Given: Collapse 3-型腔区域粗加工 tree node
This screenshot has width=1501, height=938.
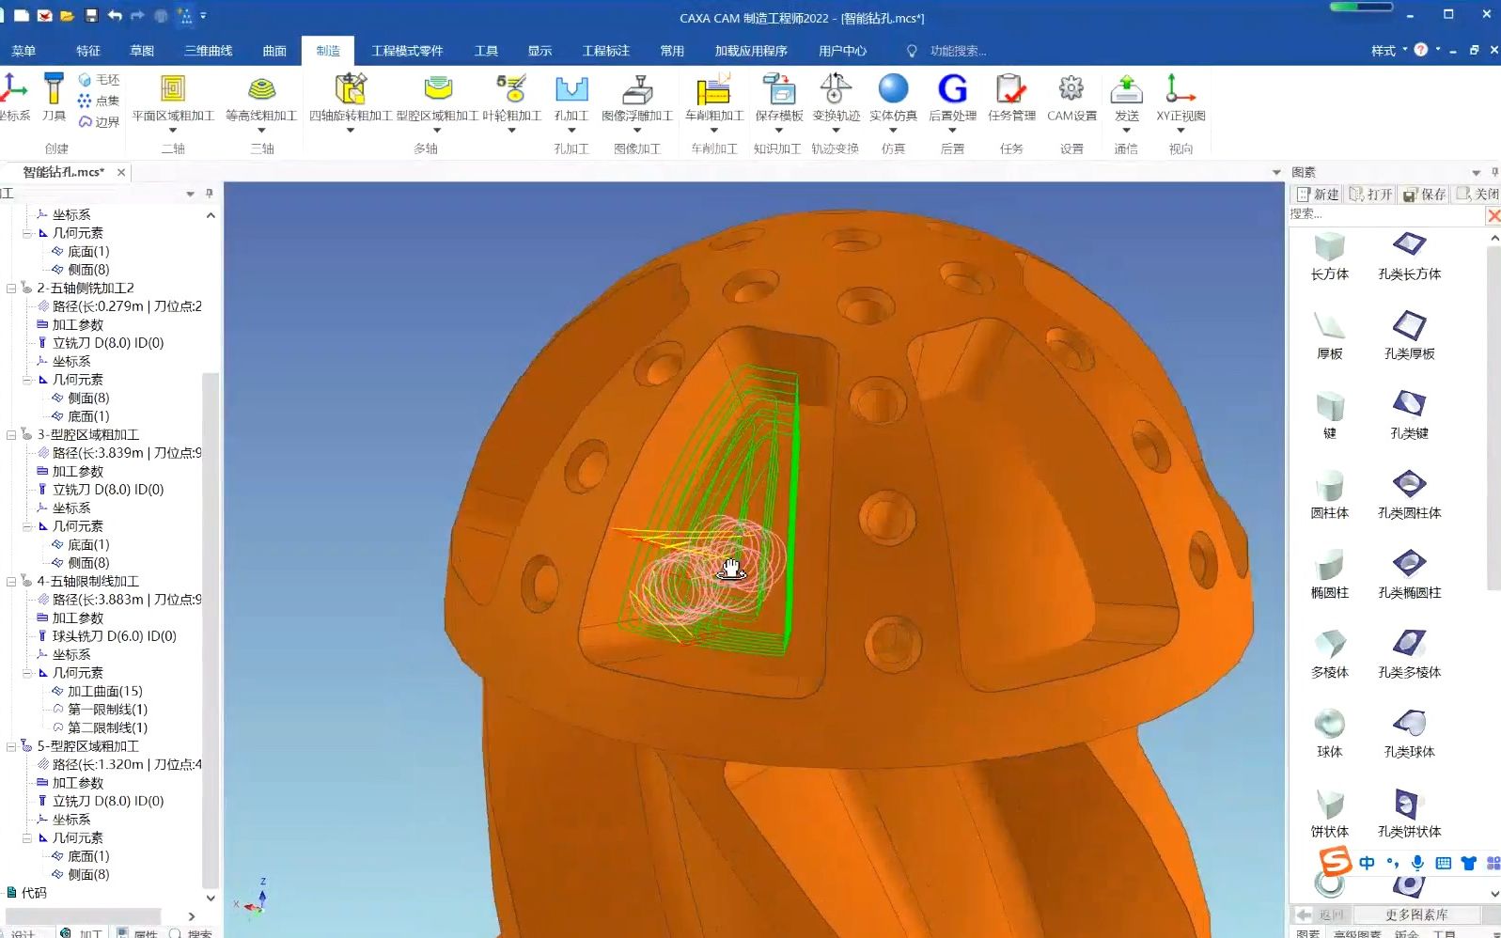Looking at the screenshot, I should pos(11,435).
